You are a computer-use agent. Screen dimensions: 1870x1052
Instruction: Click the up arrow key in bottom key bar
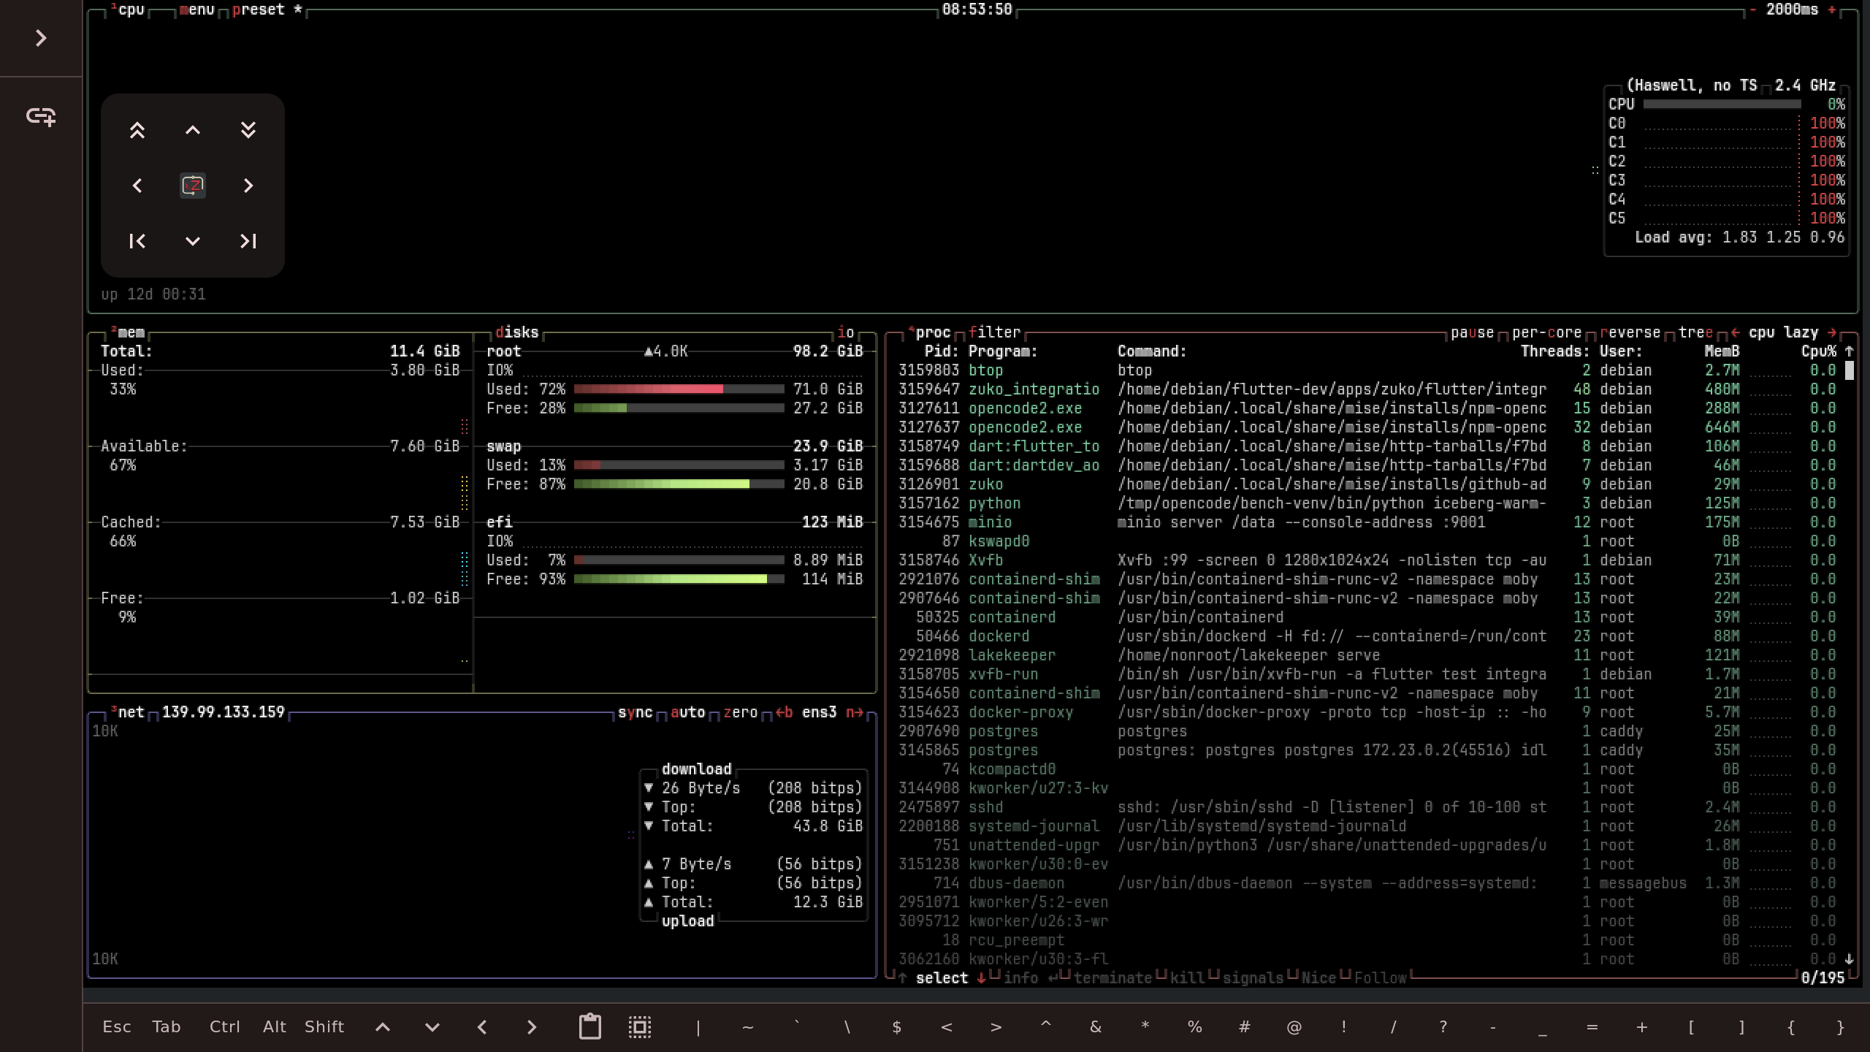(x=383, y=1027)
